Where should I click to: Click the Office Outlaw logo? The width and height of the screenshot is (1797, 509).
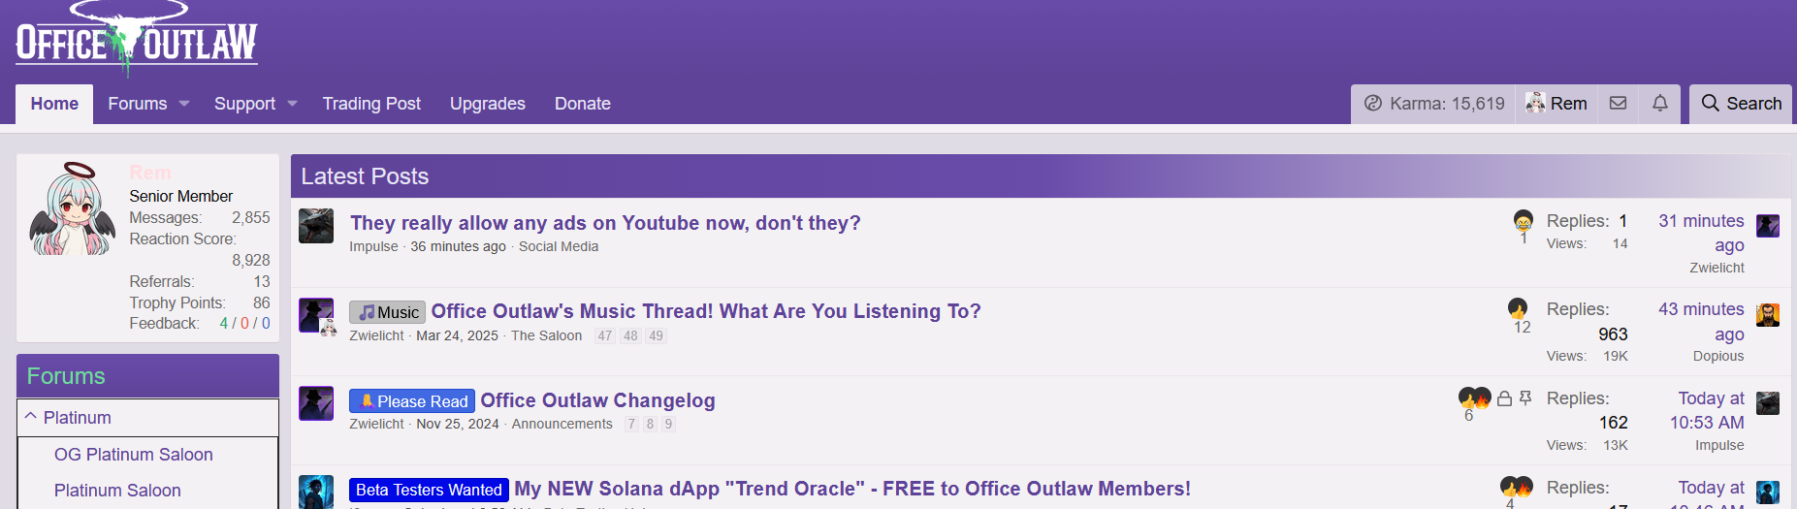(137, 41)
